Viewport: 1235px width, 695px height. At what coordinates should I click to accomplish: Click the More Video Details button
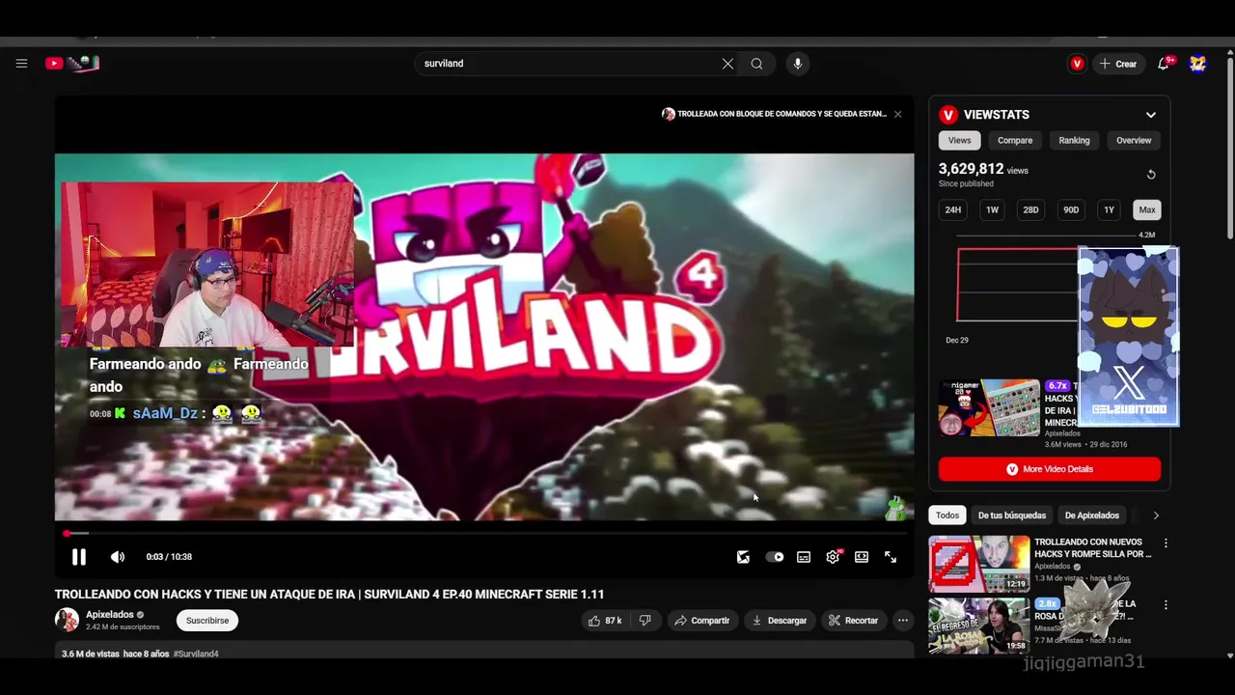[1050, 469]
